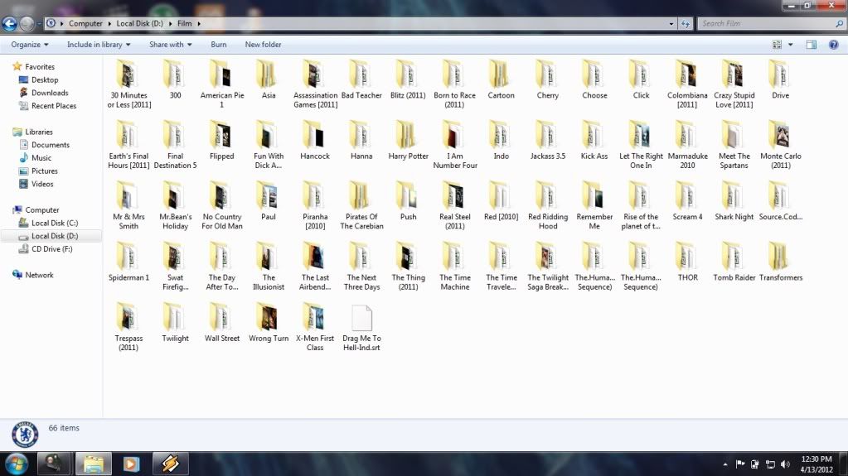Screen dimensions: 848x476
Task: Select the Swat Firefighters folder
Action: coord(175,267)
